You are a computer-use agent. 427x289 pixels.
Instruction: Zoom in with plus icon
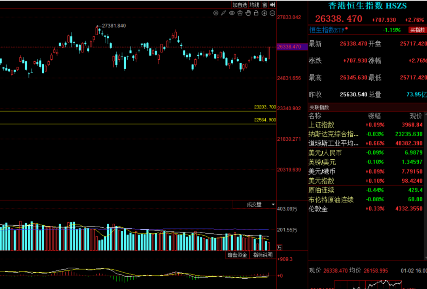point(265,13)
